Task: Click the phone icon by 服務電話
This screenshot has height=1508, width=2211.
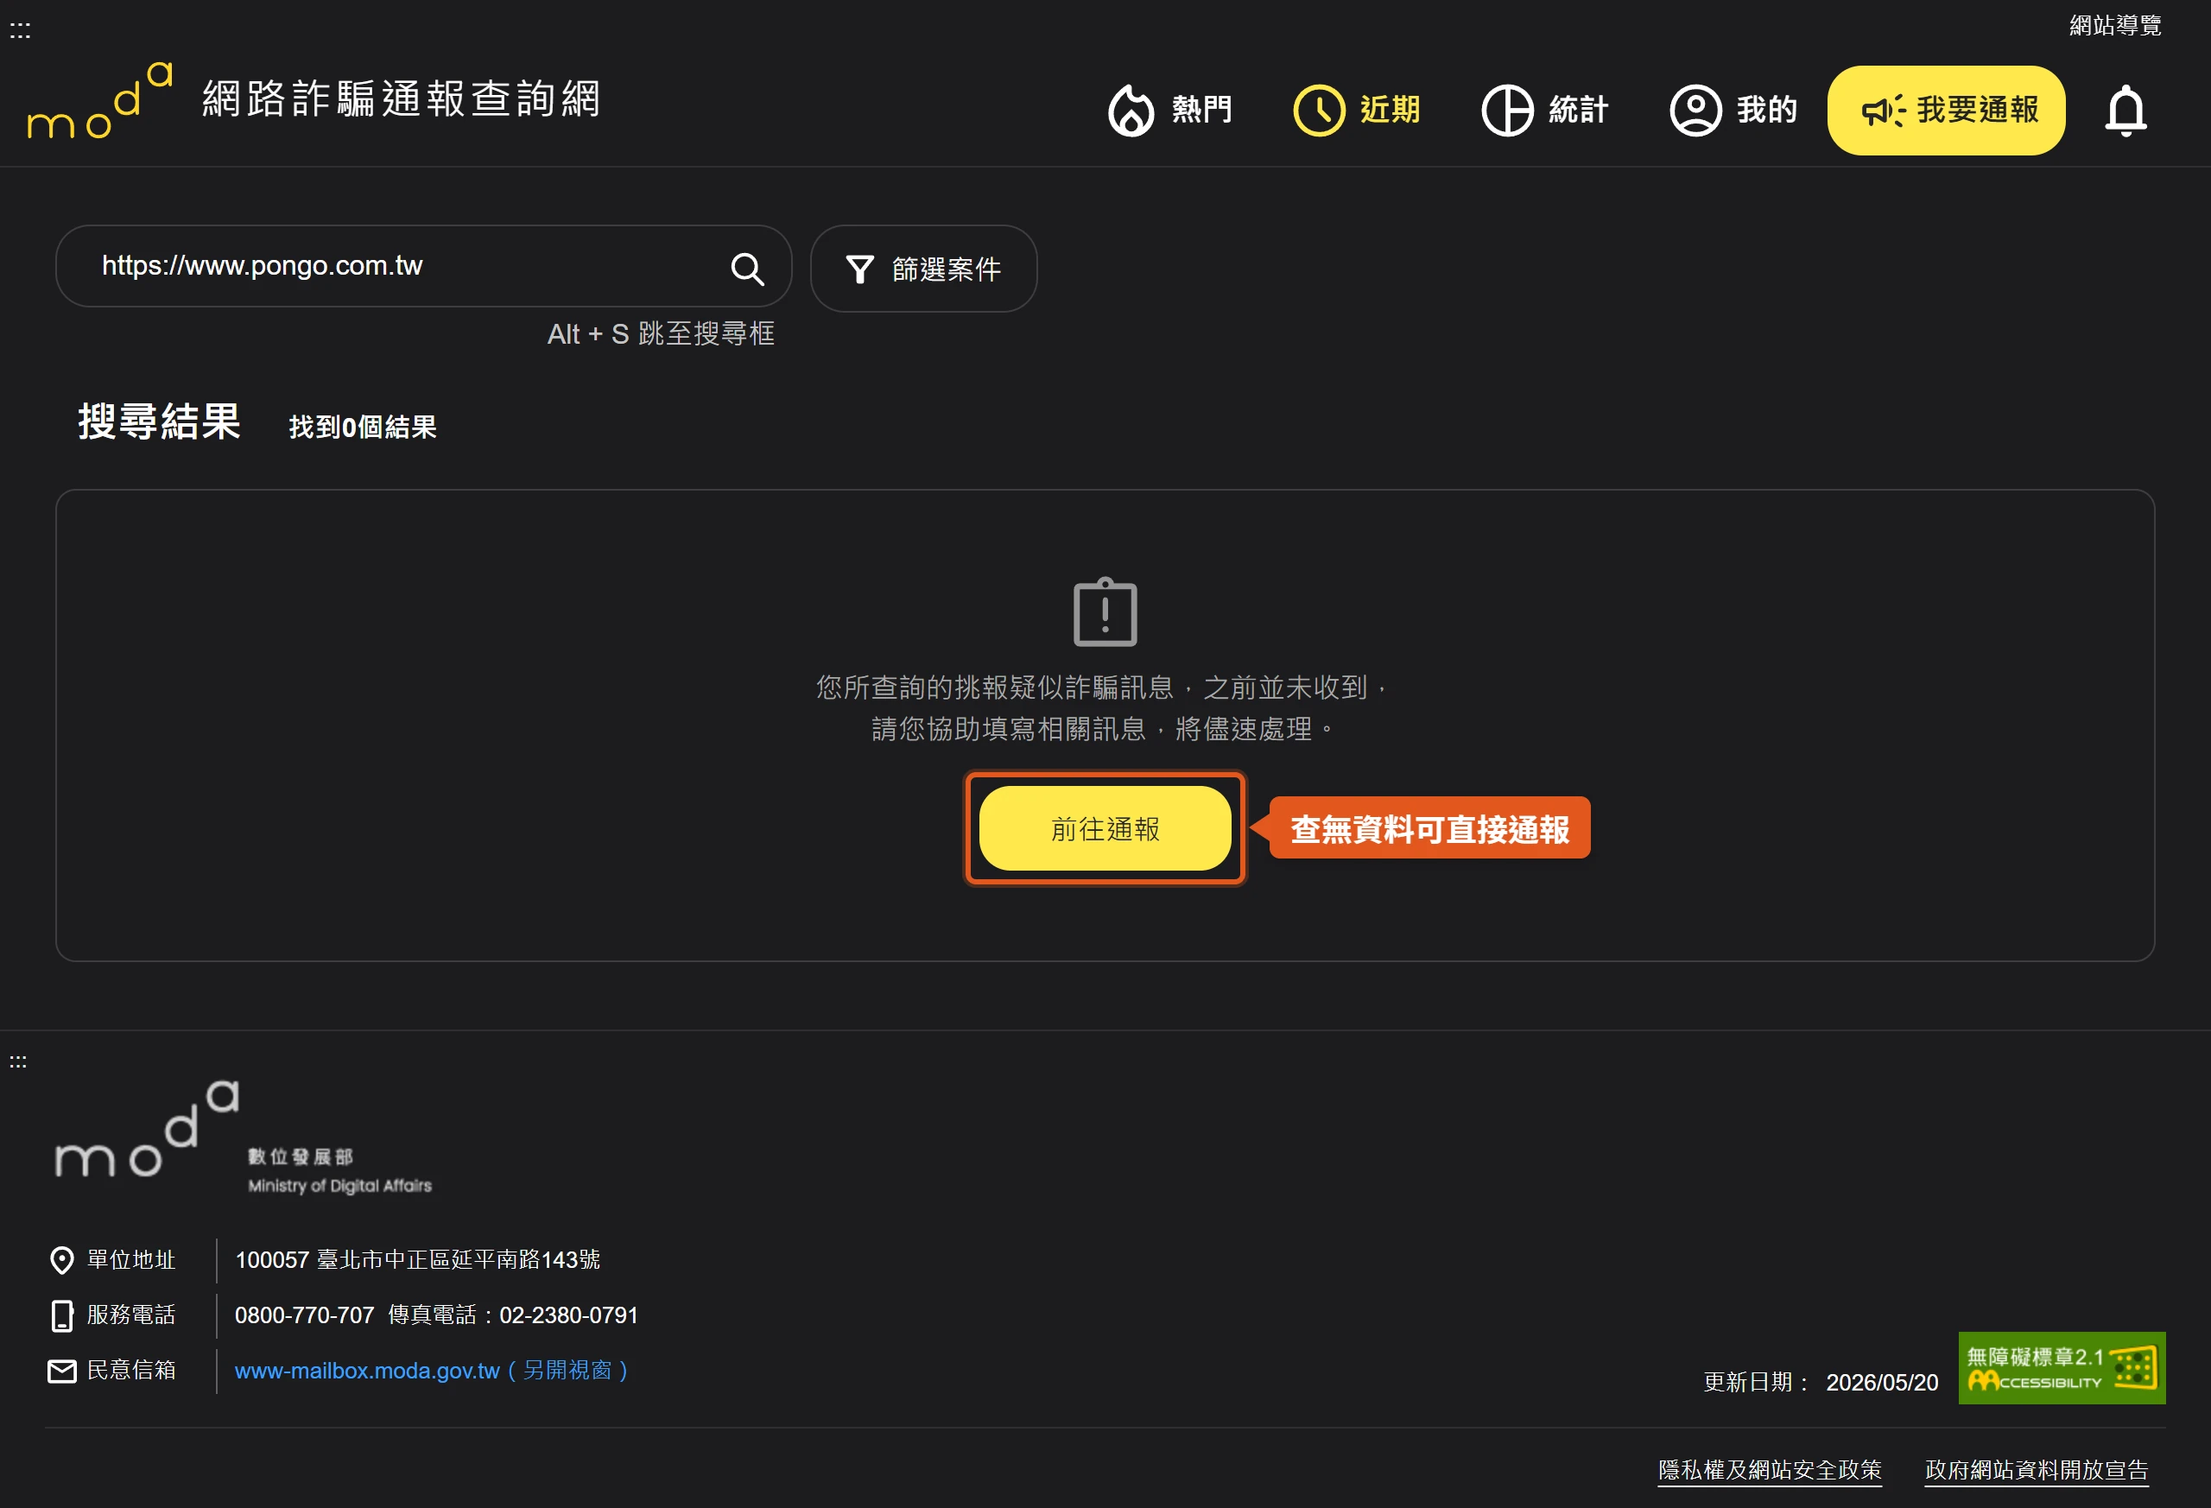Action: pos(62,1315)
